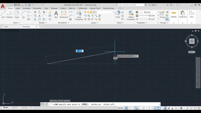Toggle drawing grid display in status bar
Screen dimensions: 201x113
coord(126,108)
